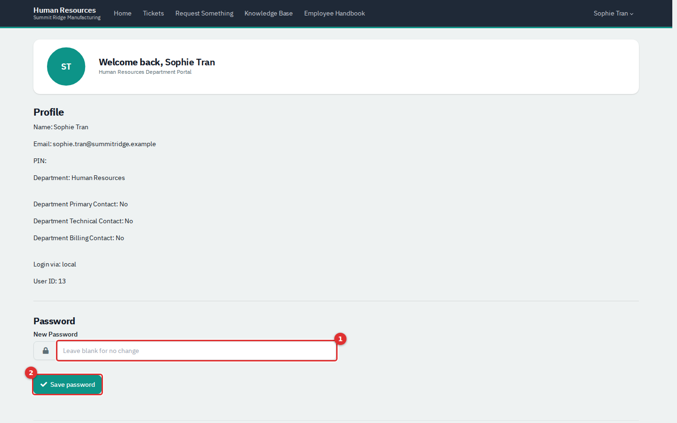Open the Tickets menu item
Screen dimensions: 677x423
click(153, 13)
